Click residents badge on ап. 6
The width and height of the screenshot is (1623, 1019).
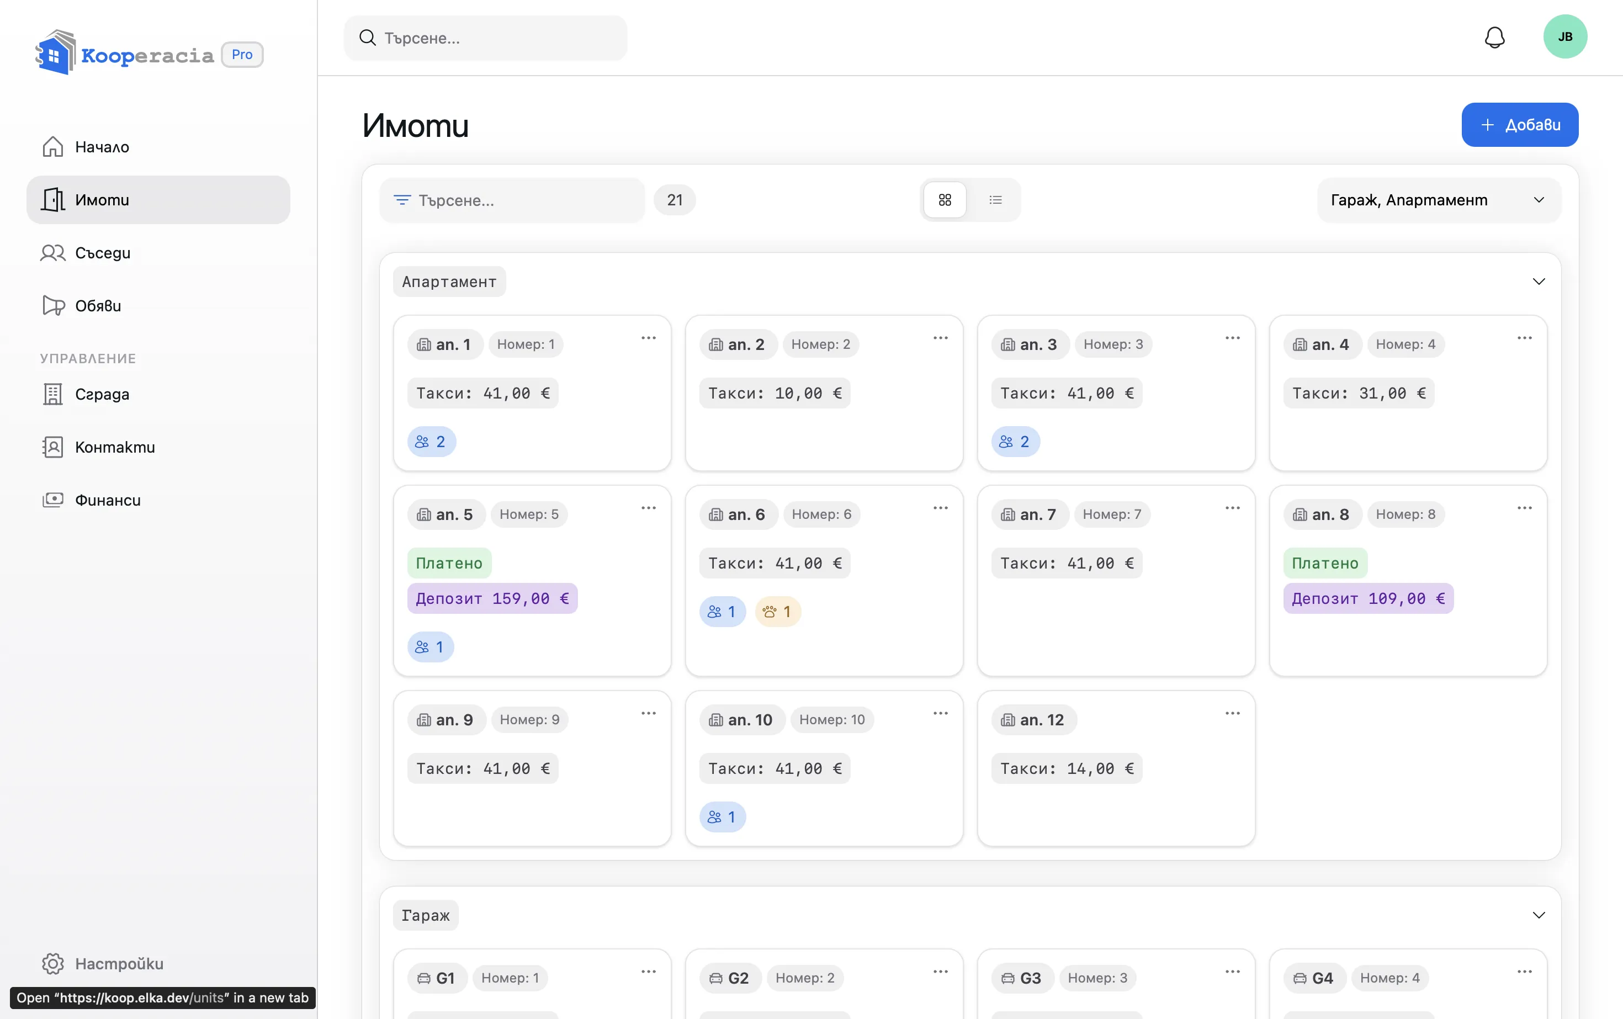[722, 612]
